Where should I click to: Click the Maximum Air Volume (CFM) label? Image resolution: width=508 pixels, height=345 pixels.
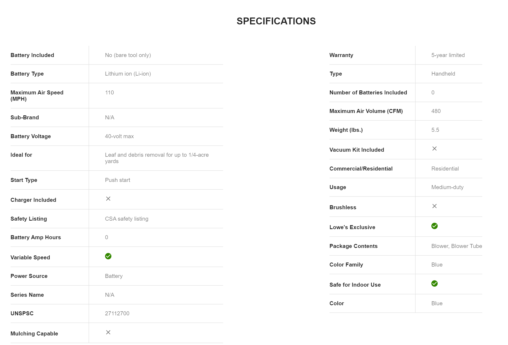[x=366, y=111]
